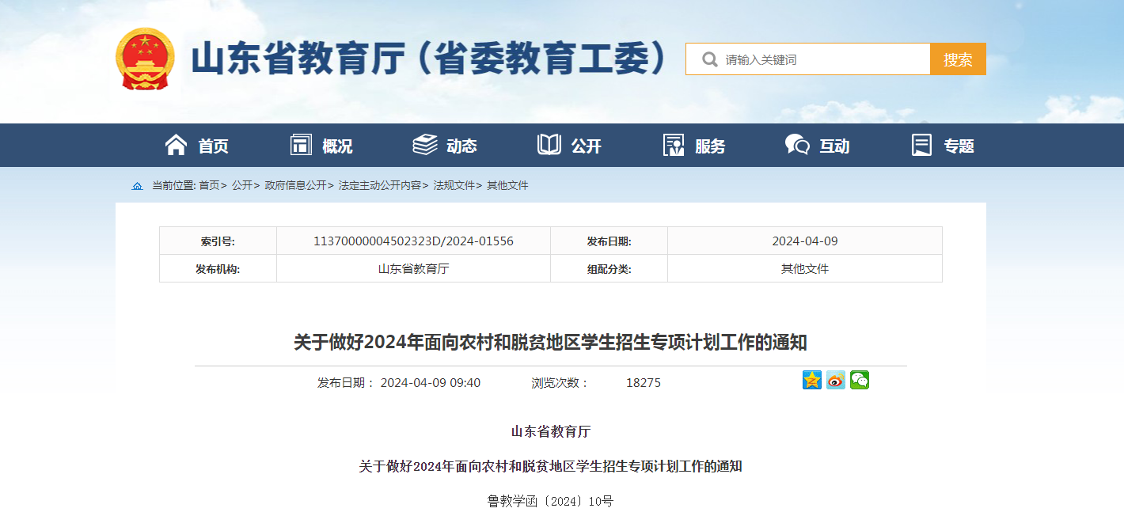Image resolution: width=1124 pixels, height=512 pixels.
Task: Share to WeChat icon
Action: pyautogui.click(x=860, y=380)
